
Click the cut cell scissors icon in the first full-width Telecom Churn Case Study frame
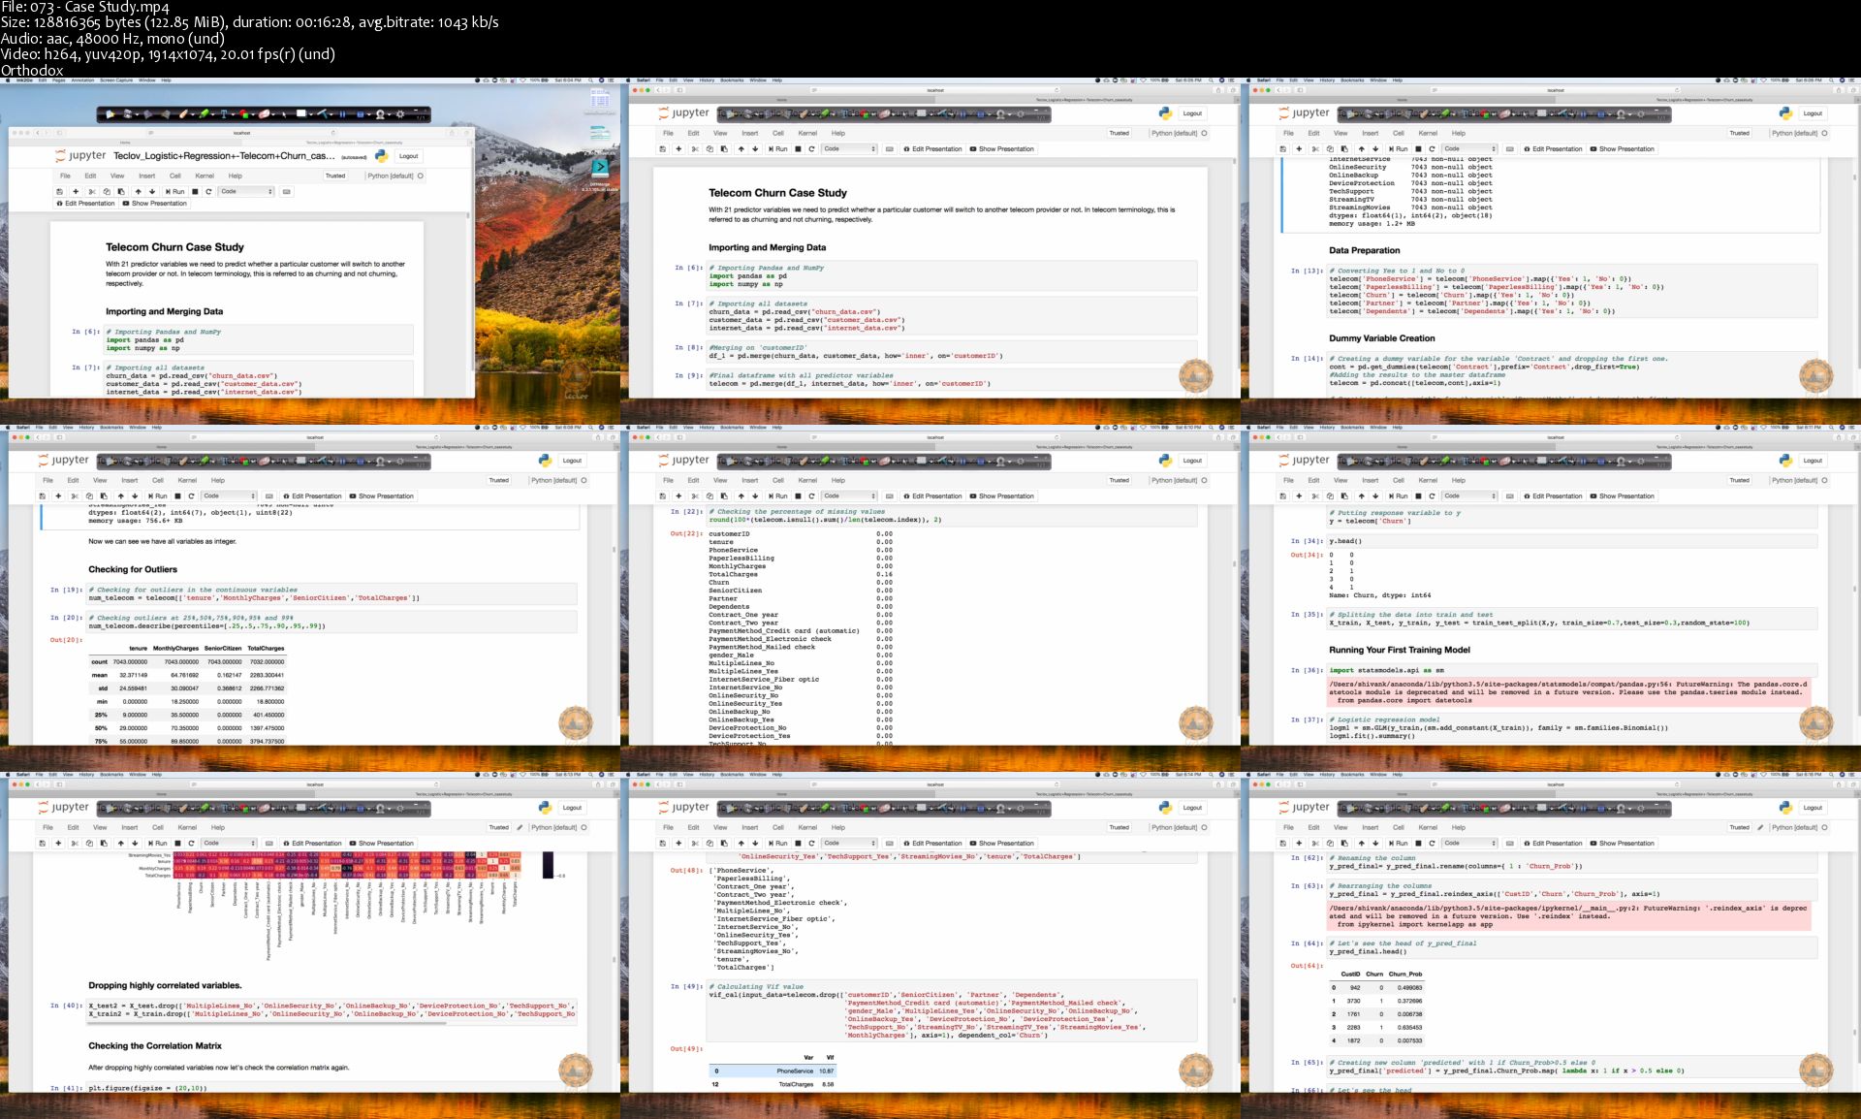(695, 149)
